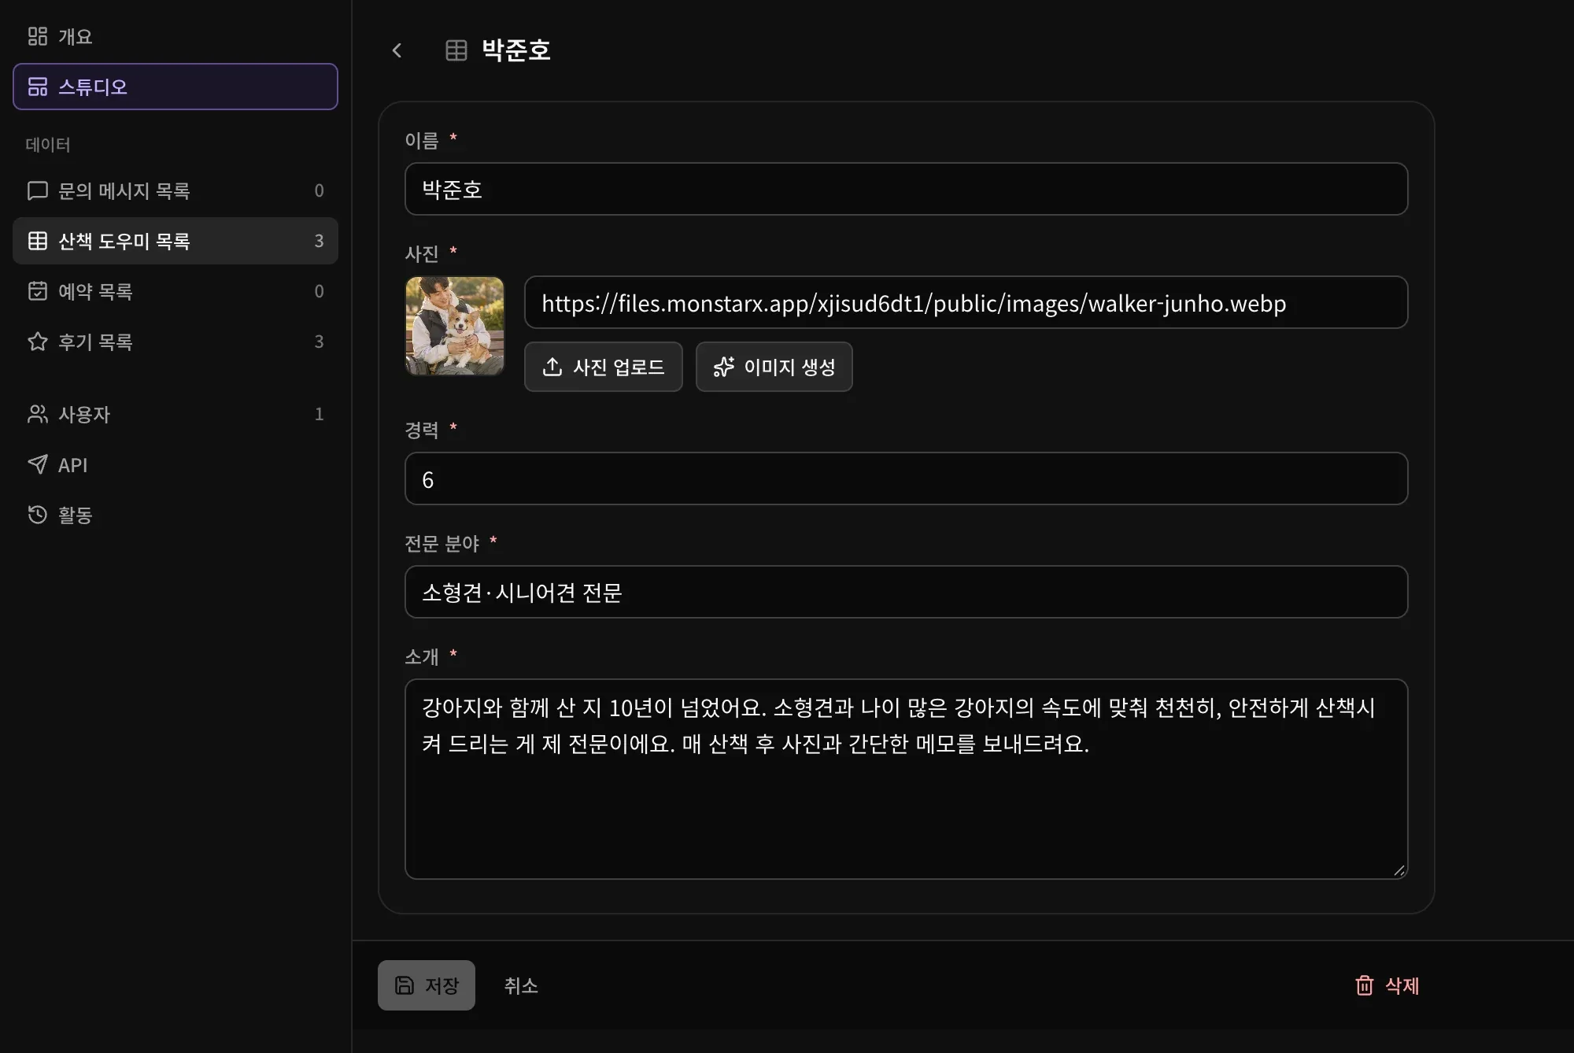Go back using the left chevron arrow
The width and height of the screenshot is (1574, 1053).
pyautogui.click(x=397, y=50)
